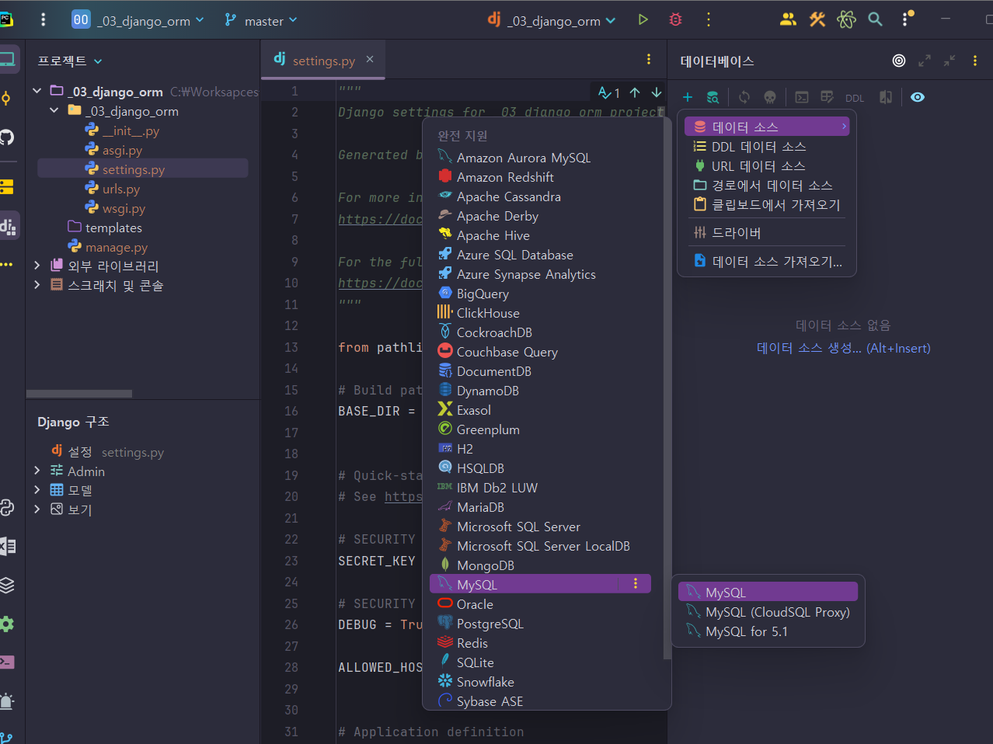Open Database panel three-dot options menu
The image size is (993, 744).
[975, 61]
